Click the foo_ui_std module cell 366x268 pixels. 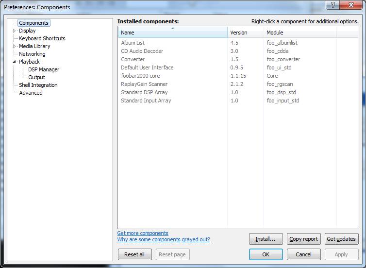(279, 67)
